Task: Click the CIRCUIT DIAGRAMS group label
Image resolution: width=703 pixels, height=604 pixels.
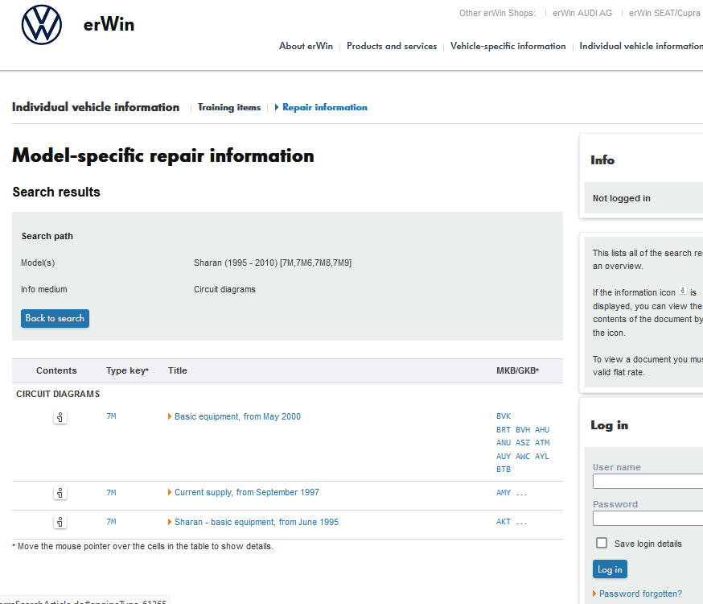Action: [x=58, y=394]
